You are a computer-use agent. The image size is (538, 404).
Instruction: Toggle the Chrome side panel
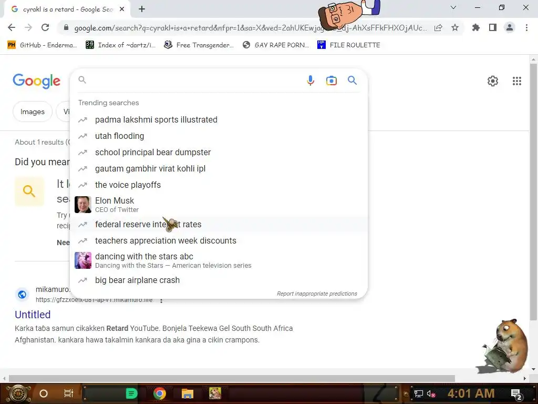tap(493, 27)
